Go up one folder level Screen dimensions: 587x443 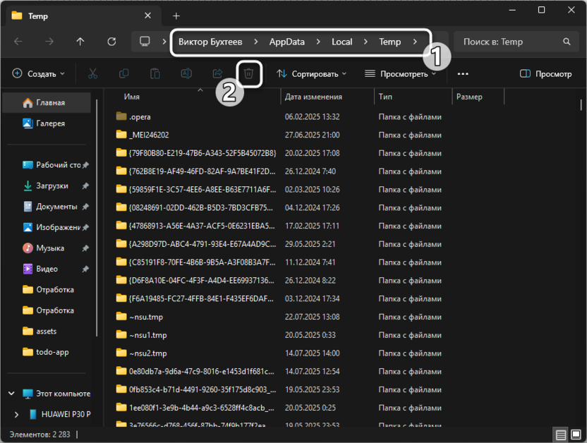click(80, 42)
